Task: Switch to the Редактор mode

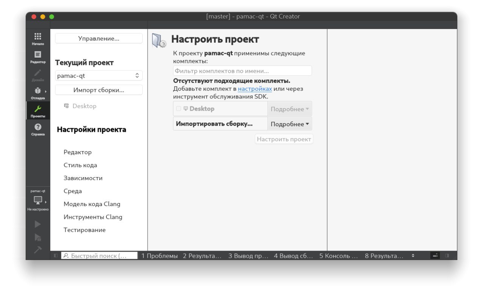Action: coord(38,57)
